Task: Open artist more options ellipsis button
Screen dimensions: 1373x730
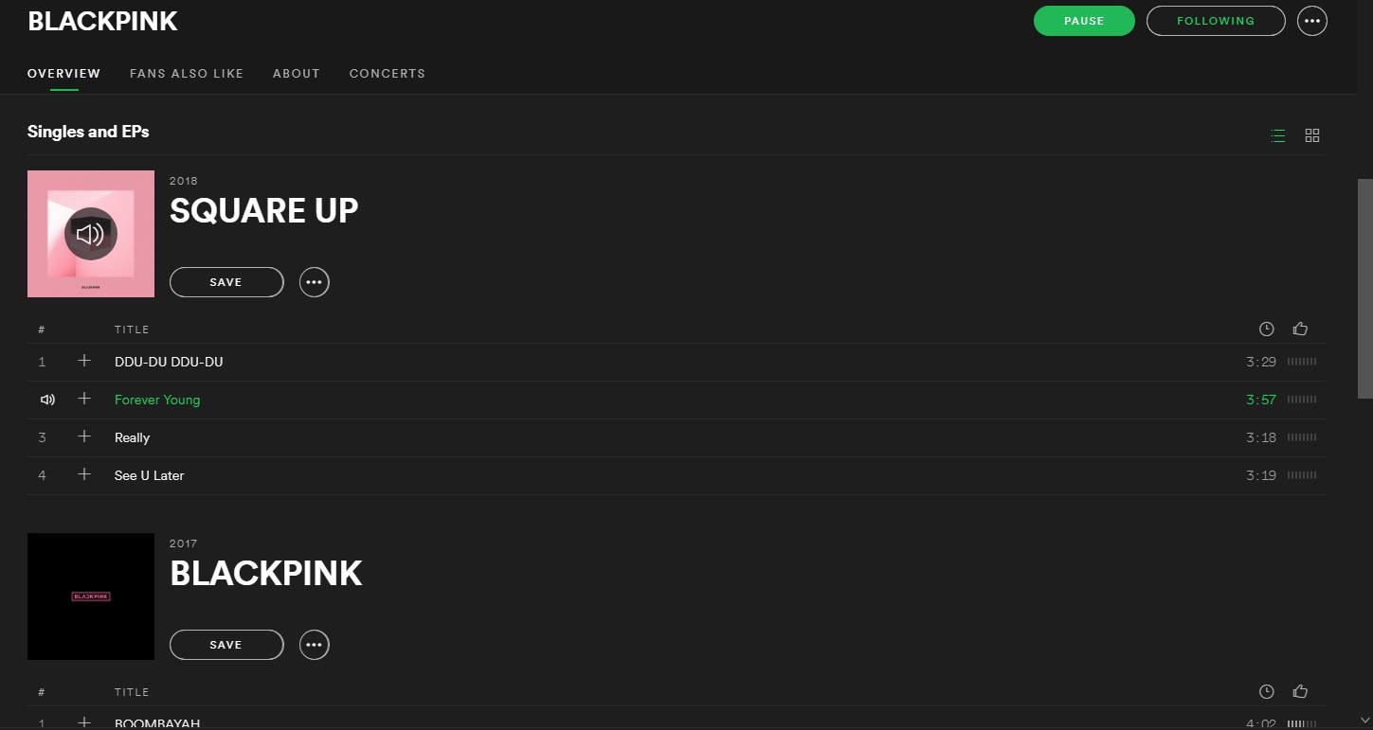Action: tap(1312, 21)
